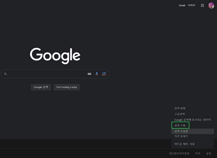The image size is (217, 158).
Task: Open Google 검색에 표시되는 데이터 entry
Action: pyautogui.click(x=193, y=120)
